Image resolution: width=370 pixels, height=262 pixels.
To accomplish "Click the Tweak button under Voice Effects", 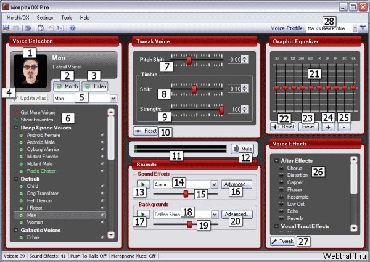I will (282, 241).
